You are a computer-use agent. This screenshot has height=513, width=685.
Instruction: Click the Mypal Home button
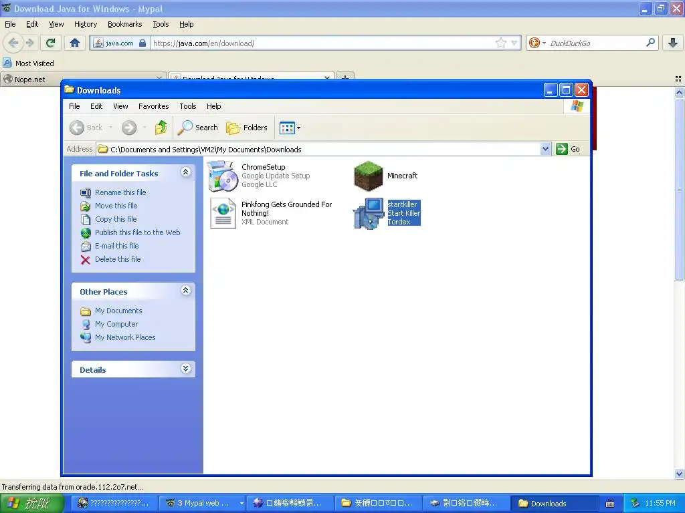tap(75, 43)
